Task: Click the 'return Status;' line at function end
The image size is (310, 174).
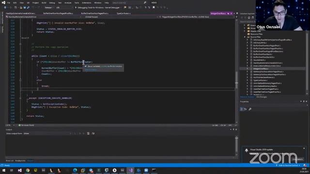Action: point(35,116)
